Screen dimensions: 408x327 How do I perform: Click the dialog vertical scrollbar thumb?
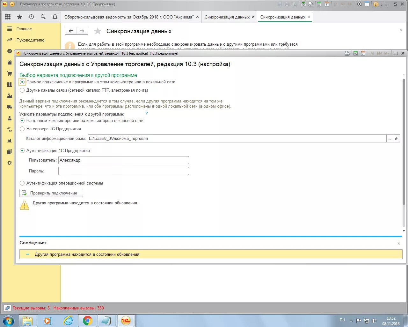click(404, 142)
